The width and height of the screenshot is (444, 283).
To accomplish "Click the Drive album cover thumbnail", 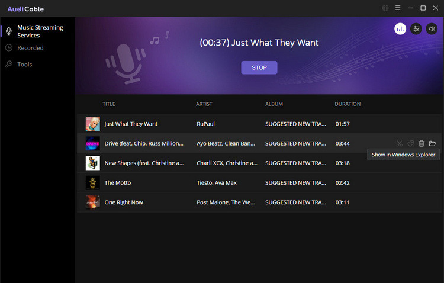I will click(x=93, y=143).
